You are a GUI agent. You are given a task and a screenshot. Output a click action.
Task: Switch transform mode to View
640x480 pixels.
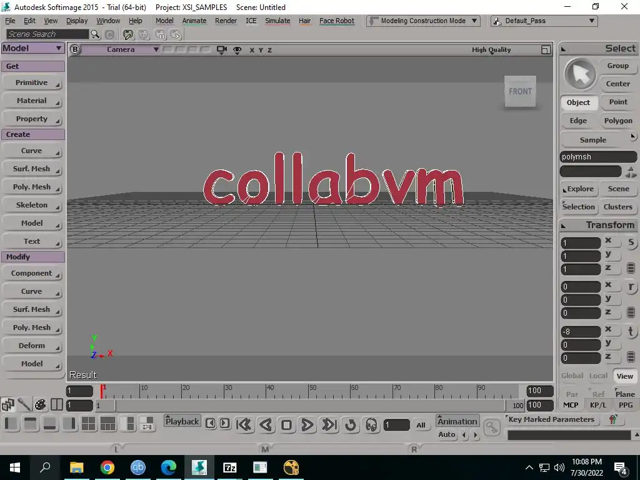pyautogui.click(x=624, y=376)
